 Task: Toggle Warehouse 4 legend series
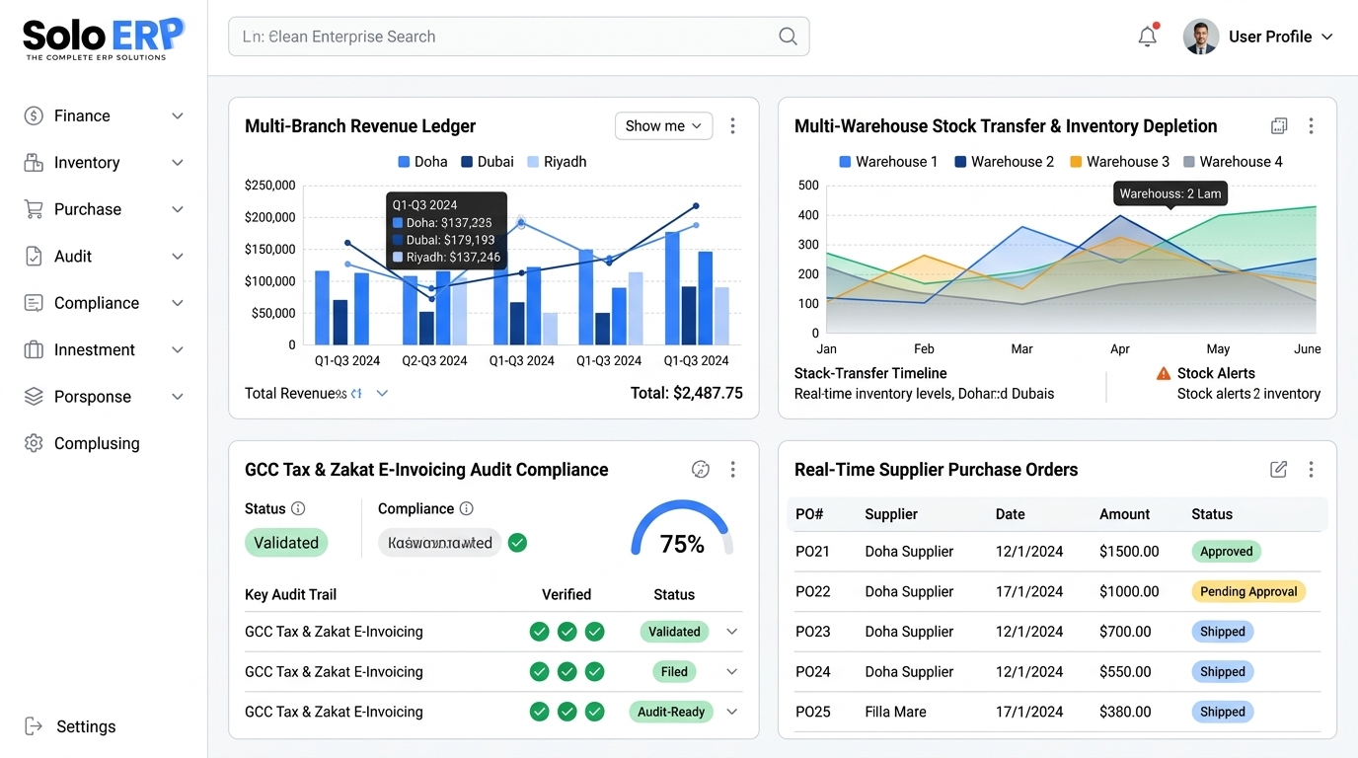[1233, 162]
